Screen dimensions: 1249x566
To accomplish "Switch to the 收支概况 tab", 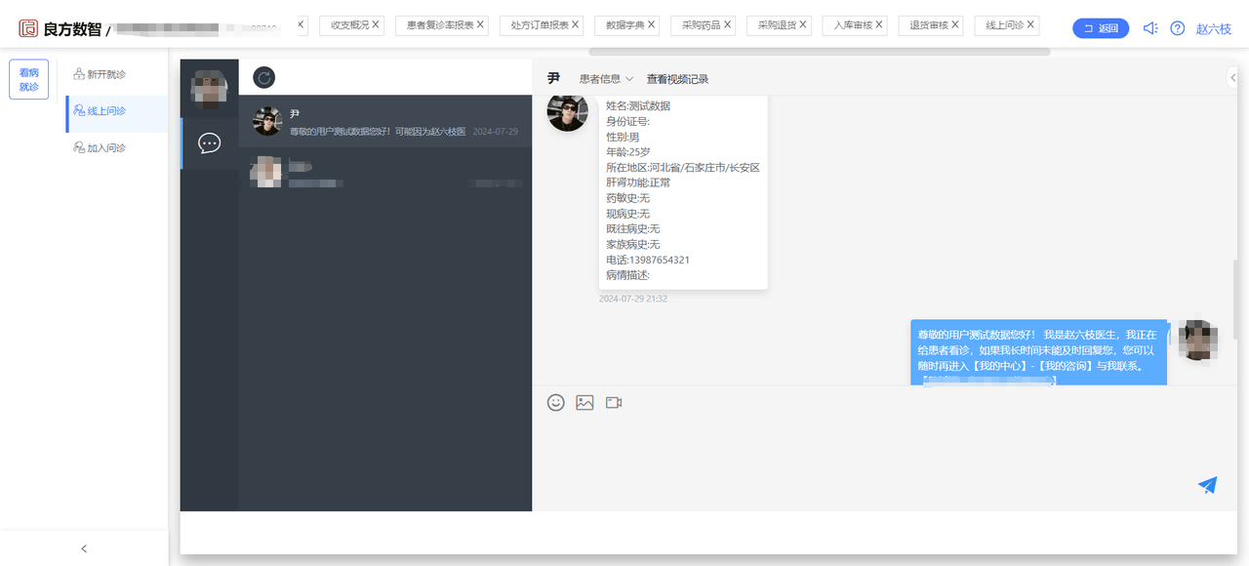I will click(x=349, y=25).
